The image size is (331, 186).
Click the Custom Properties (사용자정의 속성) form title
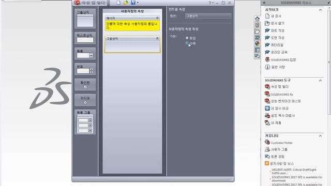pyautogui.click(x=132, y=11)
